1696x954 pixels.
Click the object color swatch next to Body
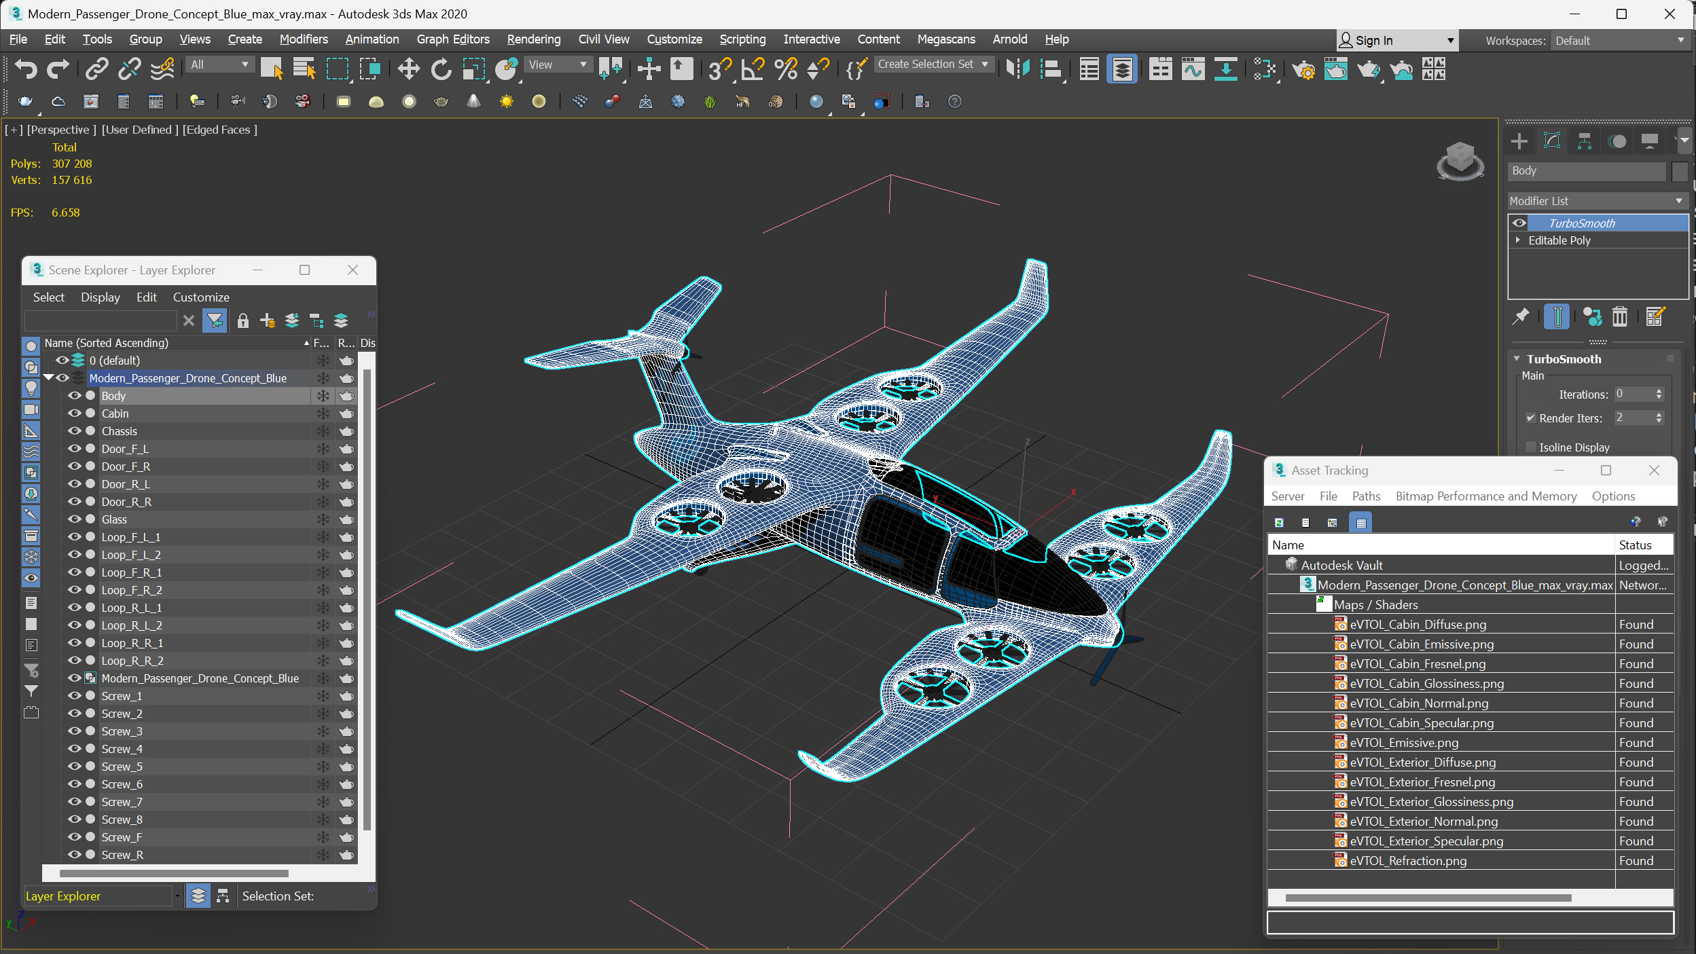[x=1679, y=171]
